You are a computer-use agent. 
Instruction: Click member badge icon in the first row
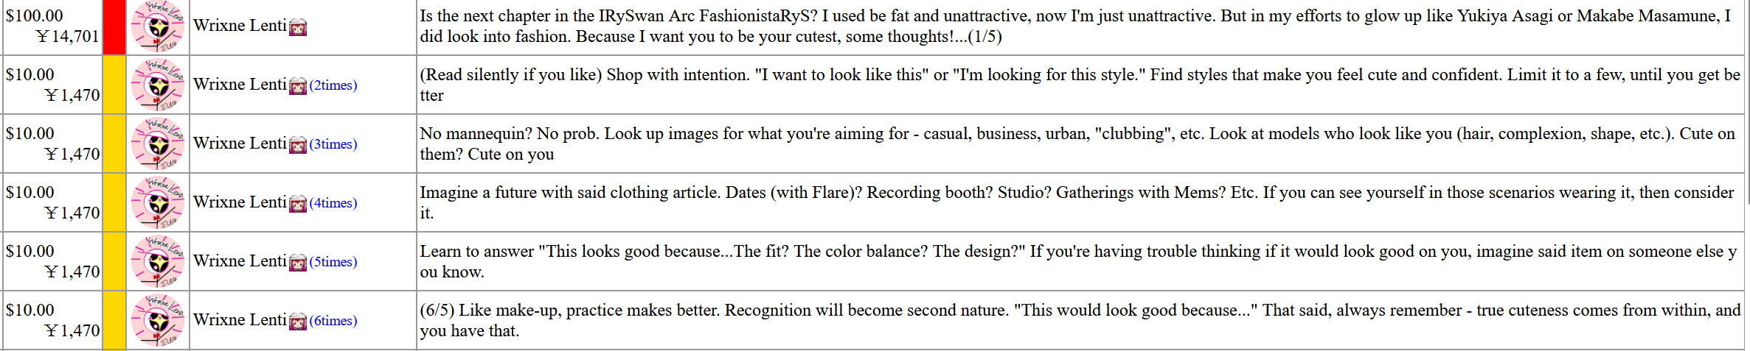[x=298, y=28]
